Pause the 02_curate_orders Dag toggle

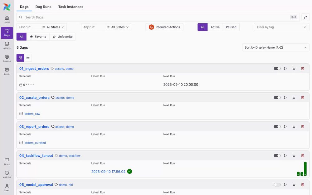(277, 97)
